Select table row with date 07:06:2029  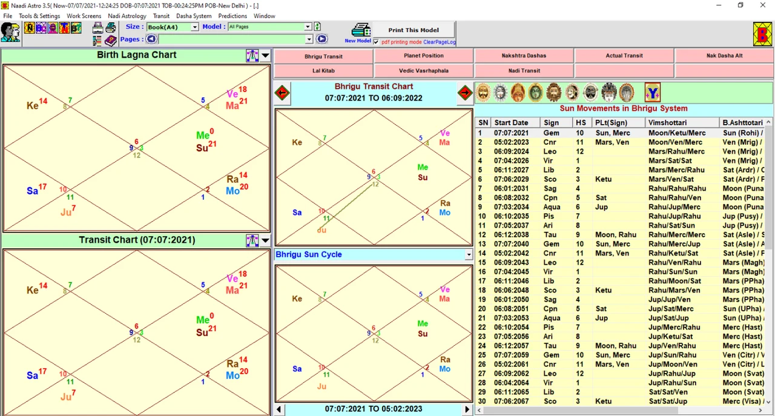(621, 179)
